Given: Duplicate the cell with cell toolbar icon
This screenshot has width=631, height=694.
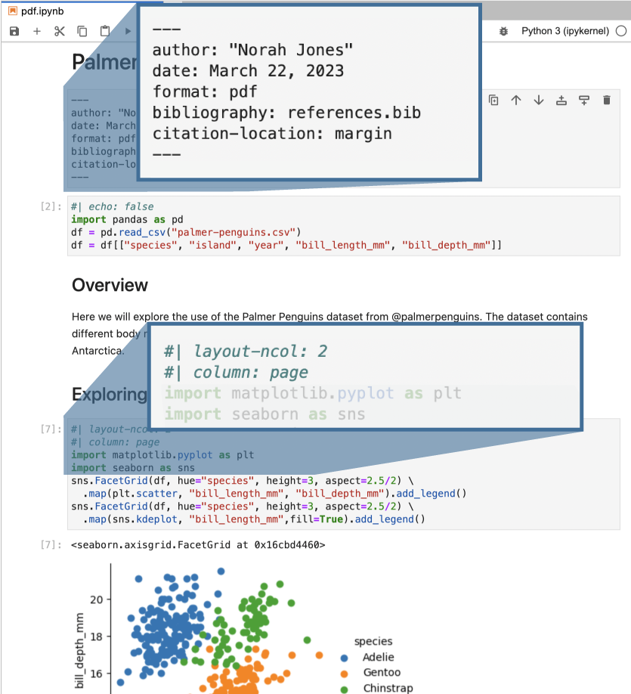Looking at the screenshot, I should 493,101.
